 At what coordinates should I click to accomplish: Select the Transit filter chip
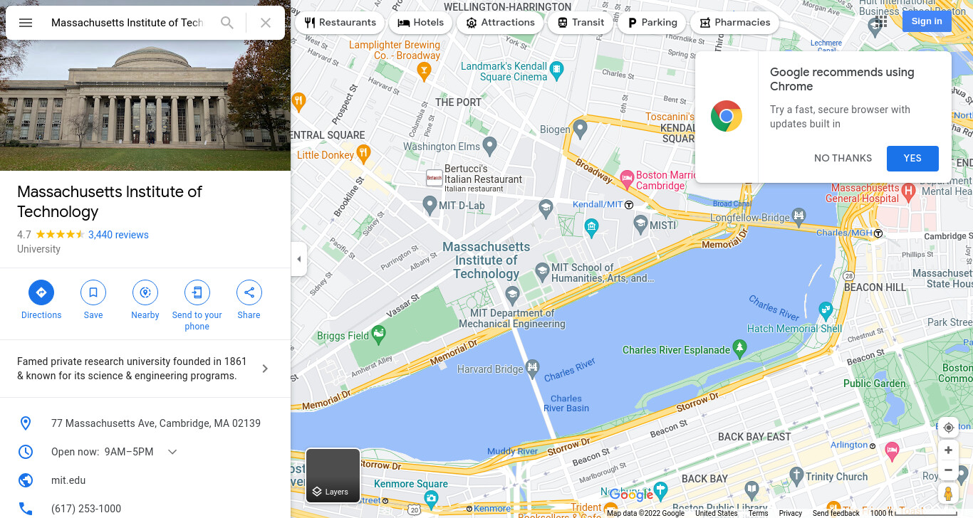click(581, 23)
